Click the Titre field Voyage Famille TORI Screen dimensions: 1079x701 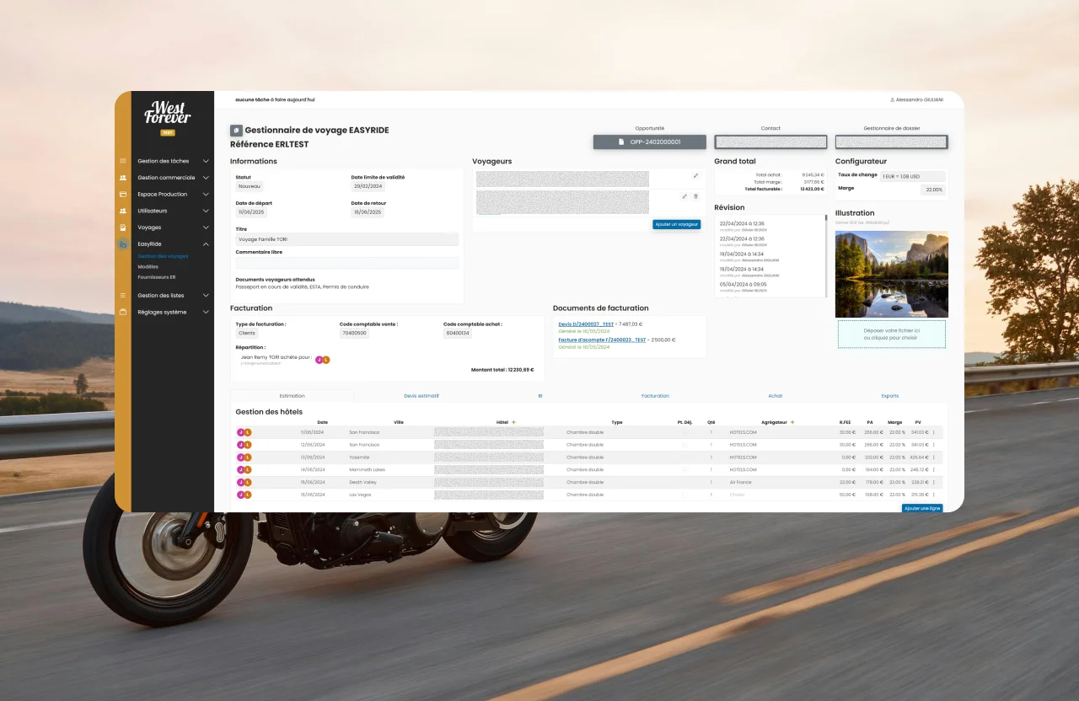coord(347,239)
